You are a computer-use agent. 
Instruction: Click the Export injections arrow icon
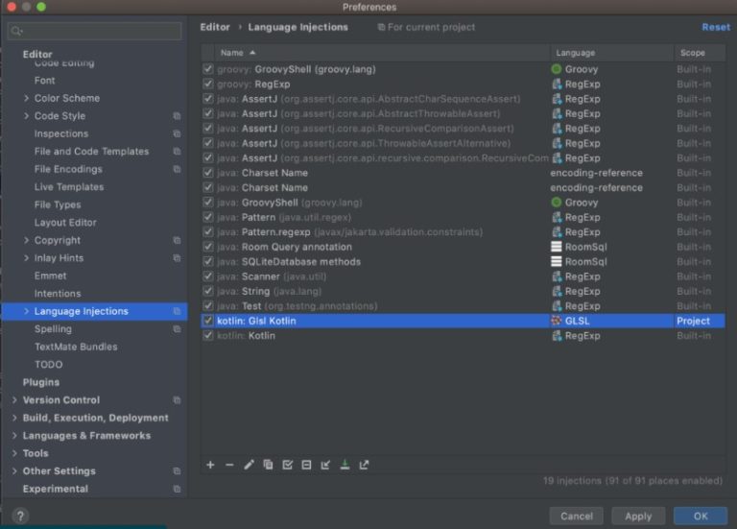coord(364,465)
